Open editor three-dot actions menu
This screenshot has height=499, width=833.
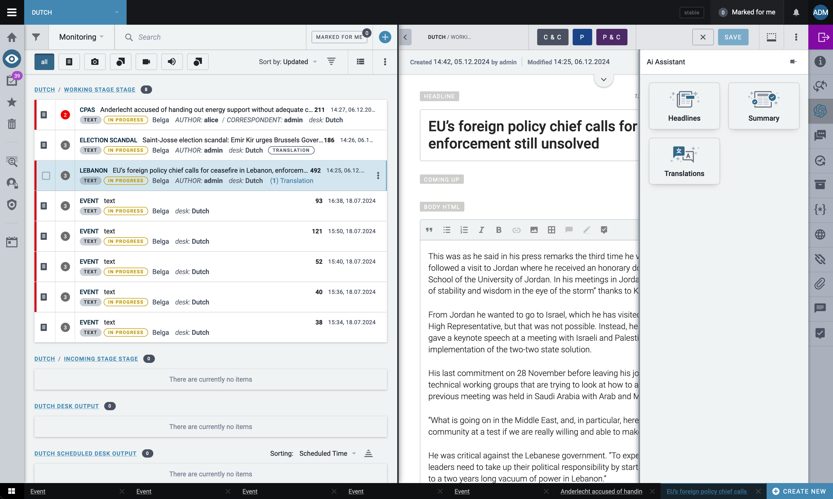click(x=796, y=37)
